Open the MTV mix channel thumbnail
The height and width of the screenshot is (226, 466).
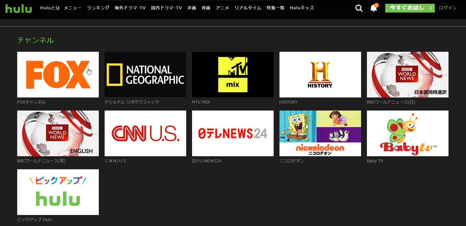pyautogui.click(x=233, y=75)
